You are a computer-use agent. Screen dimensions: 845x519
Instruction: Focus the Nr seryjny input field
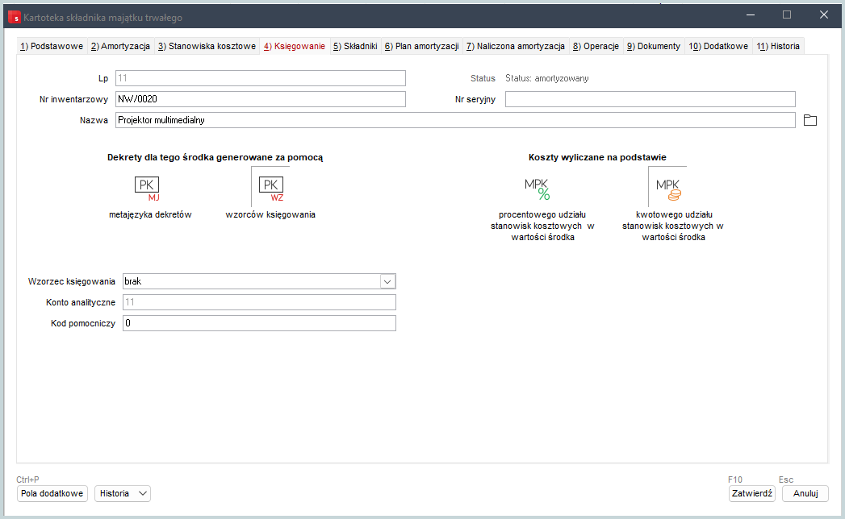[x=650, y=99]
